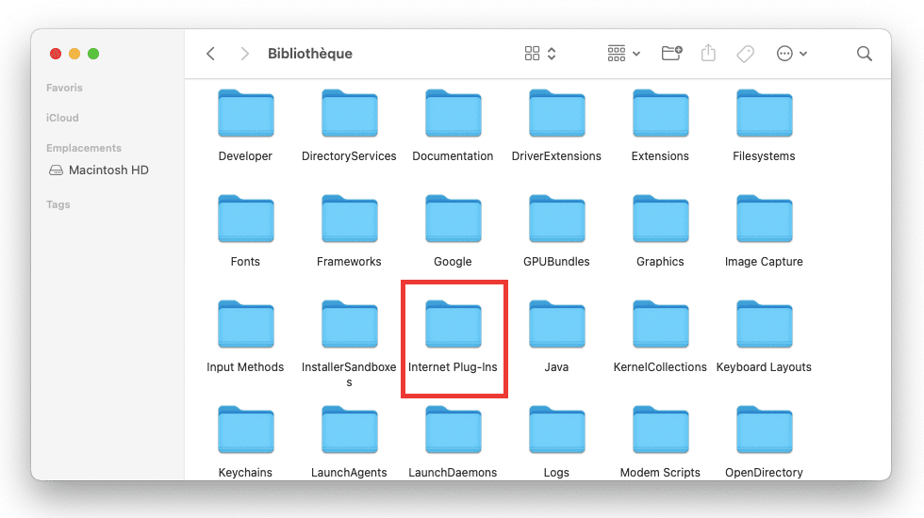Click the search magnifier icon

(x=864, y=54)
